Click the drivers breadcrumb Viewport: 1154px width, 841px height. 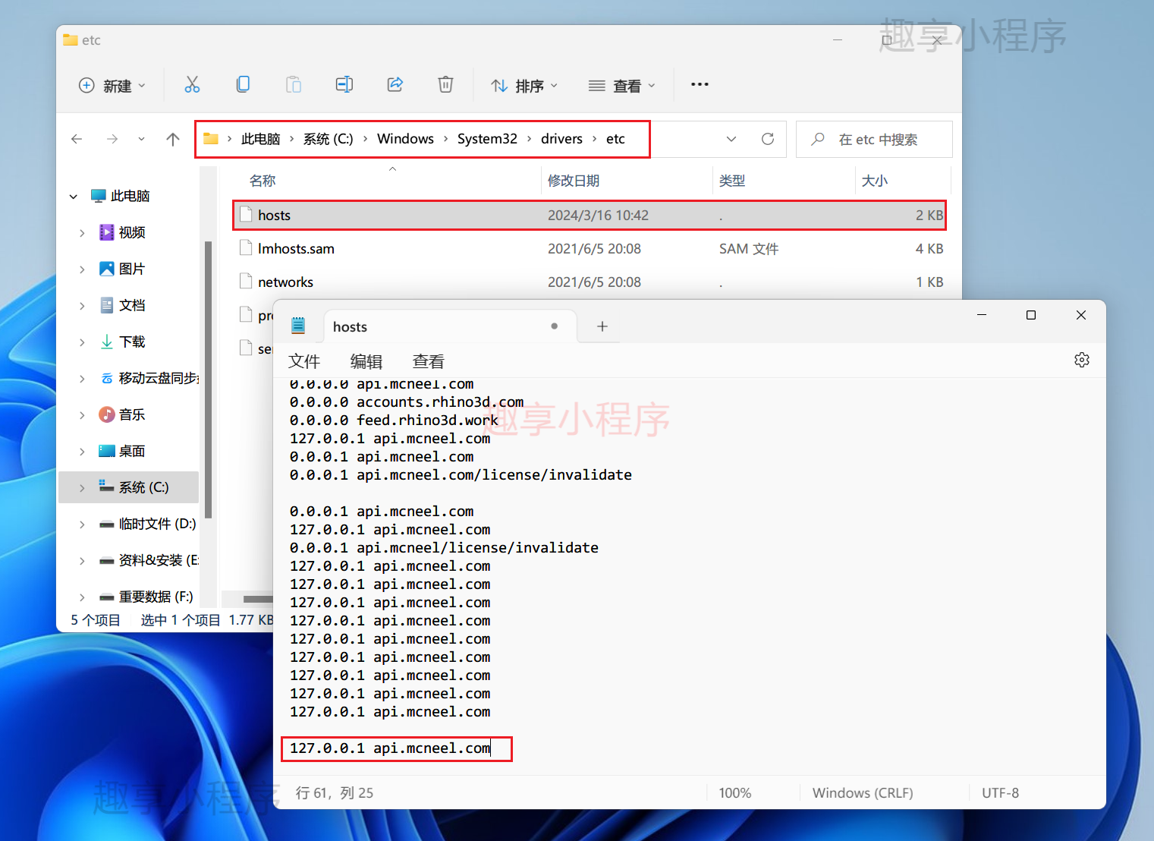pos(561,139)
